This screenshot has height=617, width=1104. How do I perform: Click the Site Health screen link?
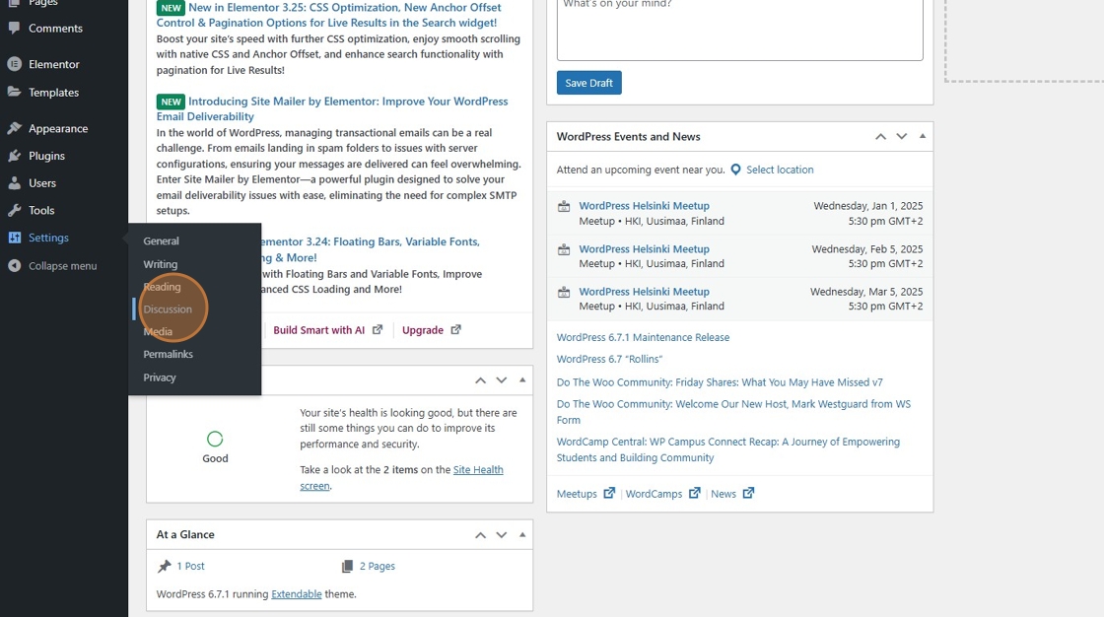(x=401, y=478)
